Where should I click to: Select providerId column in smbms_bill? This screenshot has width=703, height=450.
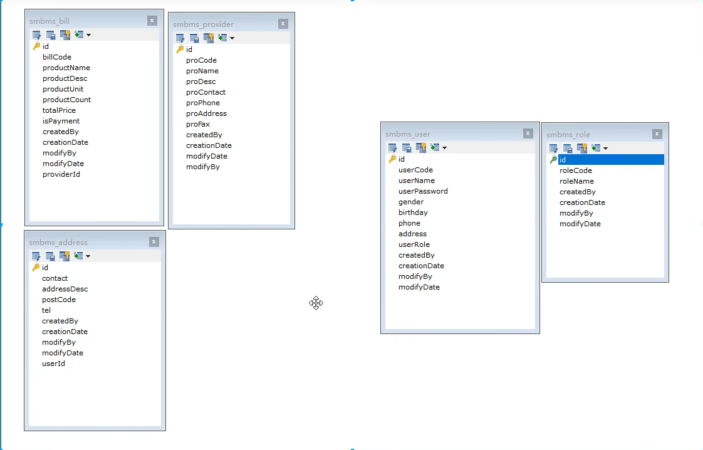[x=61, y=174]
